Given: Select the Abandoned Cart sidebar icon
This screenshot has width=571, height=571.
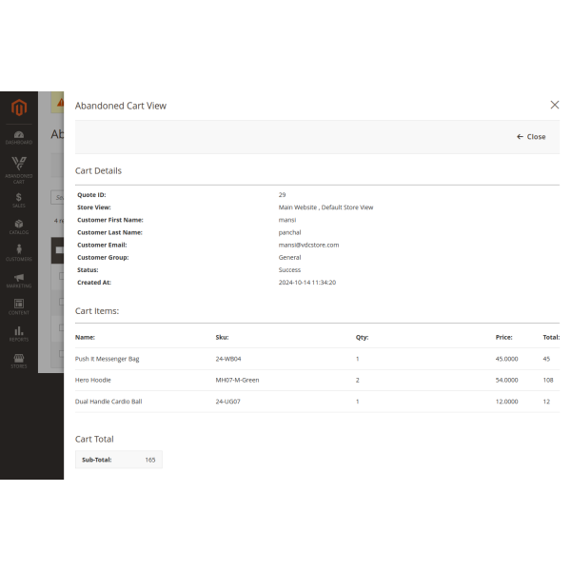Looking at the screenshot, I should (x=19, y=169).
